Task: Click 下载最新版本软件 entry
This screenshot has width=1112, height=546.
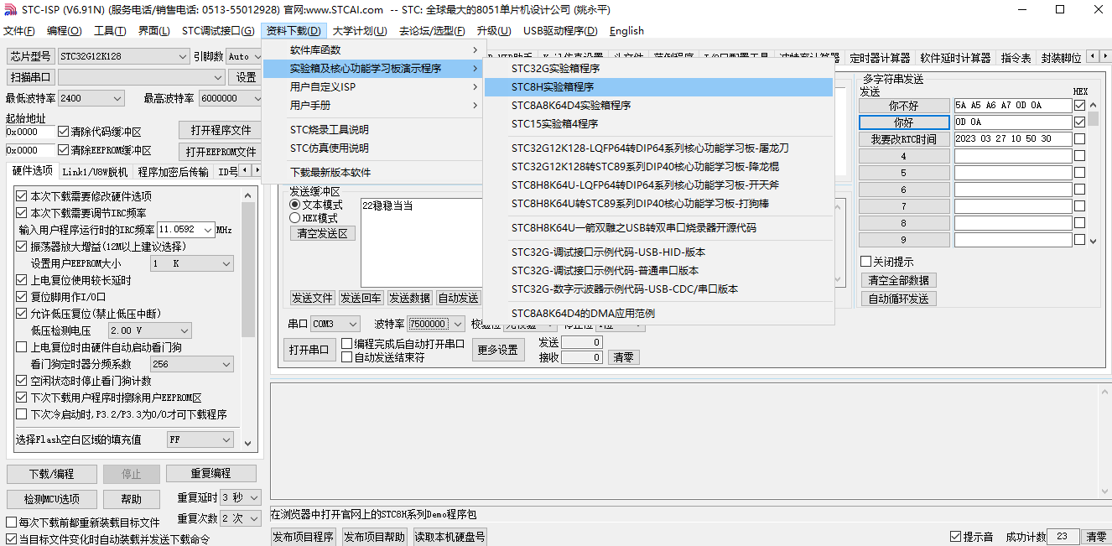Action: [372, 173]
